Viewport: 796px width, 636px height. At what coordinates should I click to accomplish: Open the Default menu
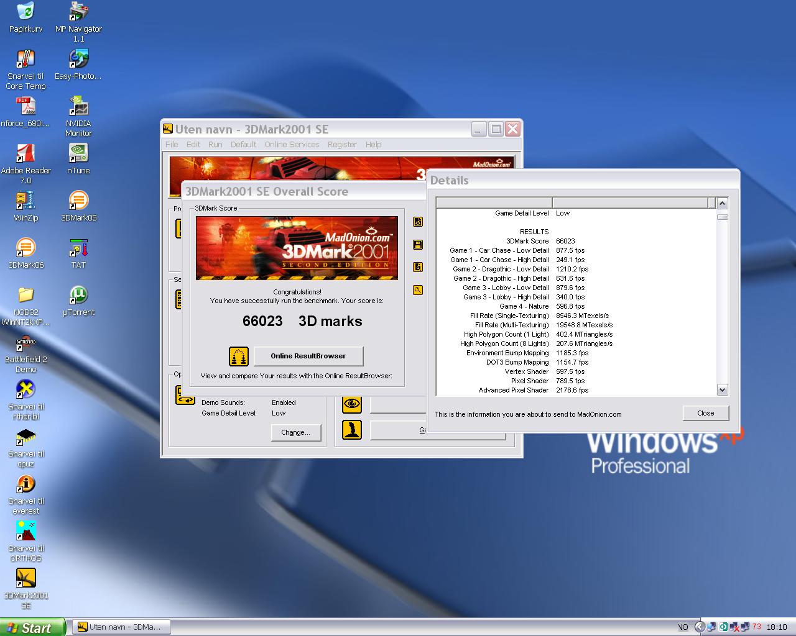point(243,144)
